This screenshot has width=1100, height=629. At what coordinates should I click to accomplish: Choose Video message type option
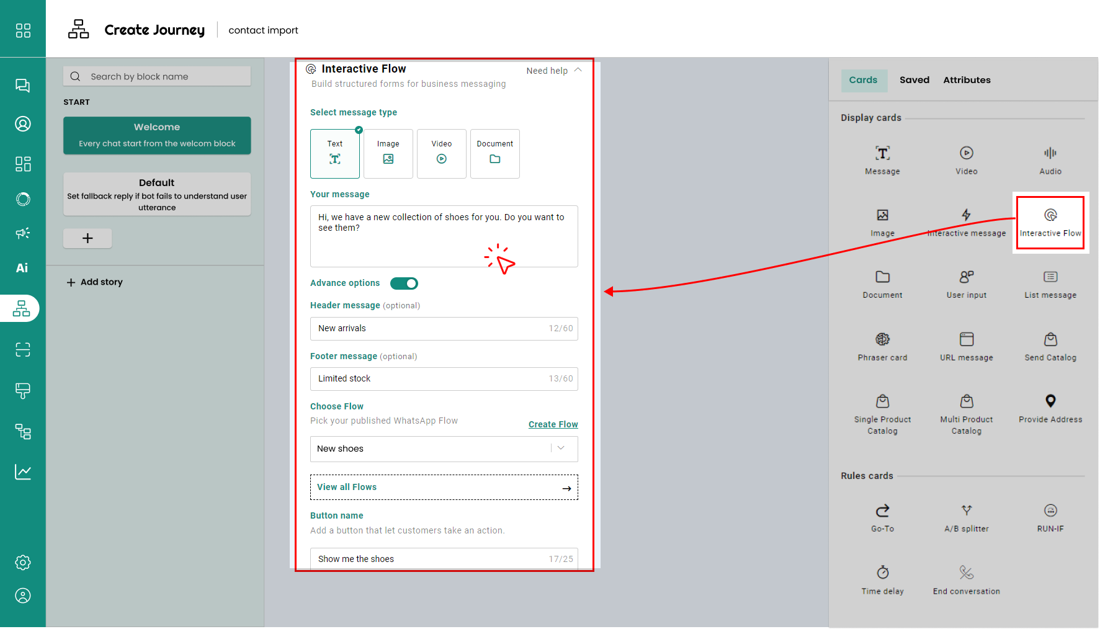click(442, 154)
